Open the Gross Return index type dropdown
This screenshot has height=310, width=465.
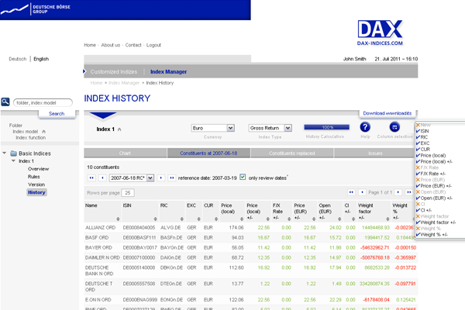pos(270,128)
